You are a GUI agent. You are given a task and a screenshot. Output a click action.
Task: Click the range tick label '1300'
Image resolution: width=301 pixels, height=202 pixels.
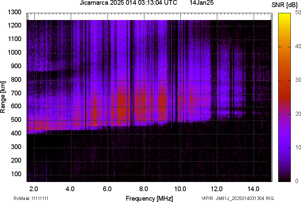[x=14, y=12]
